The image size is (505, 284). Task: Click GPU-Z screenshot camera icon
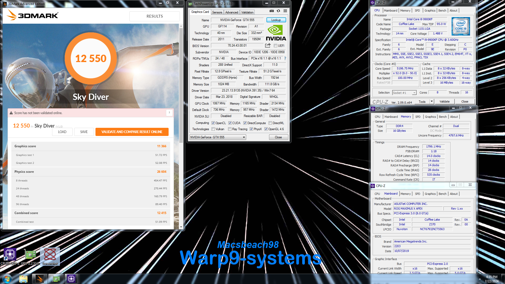point(272,11)
